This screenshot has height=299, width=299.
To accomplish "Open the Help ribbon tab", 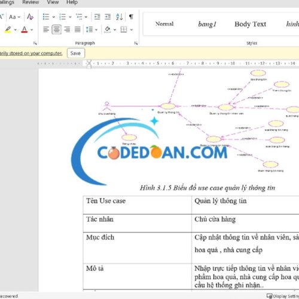I will 72,2.
